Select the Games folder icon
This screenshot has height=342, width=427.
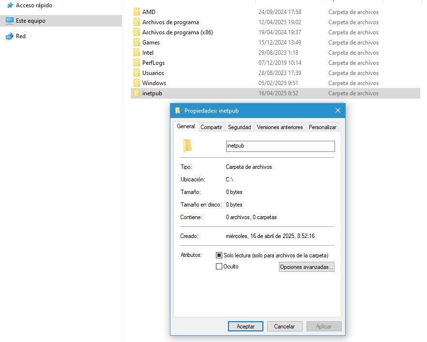137,42
